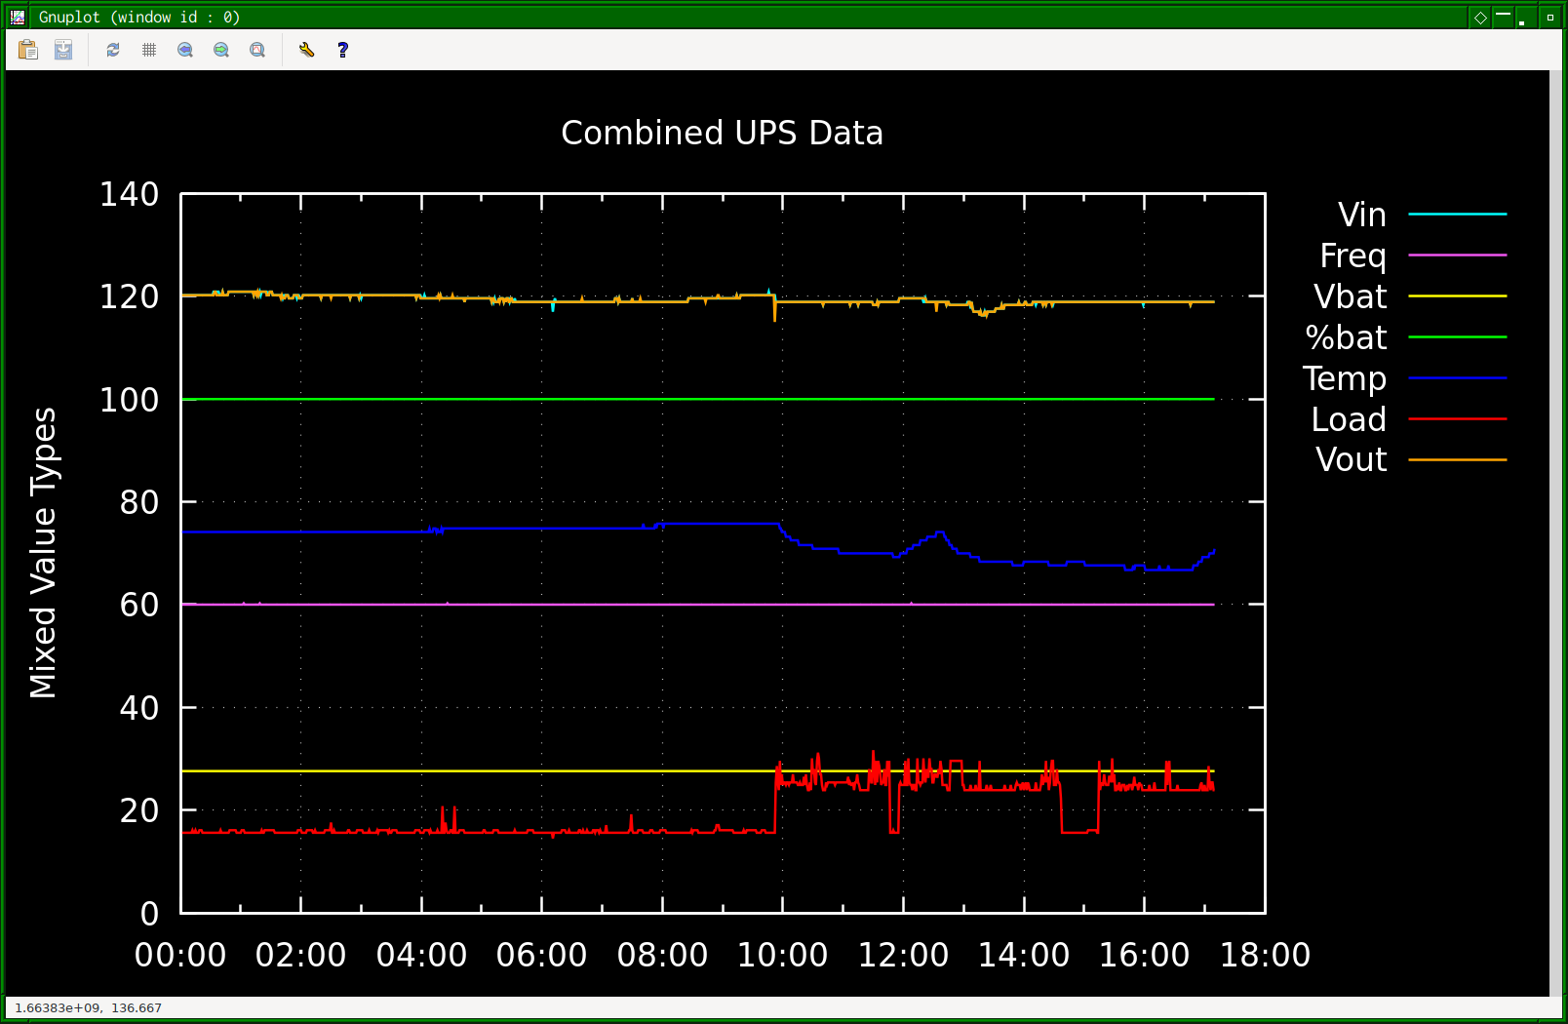This screenshot has width=1568, height=1024.
Task: Apply next zoom settings
Action: coord(221,50)
